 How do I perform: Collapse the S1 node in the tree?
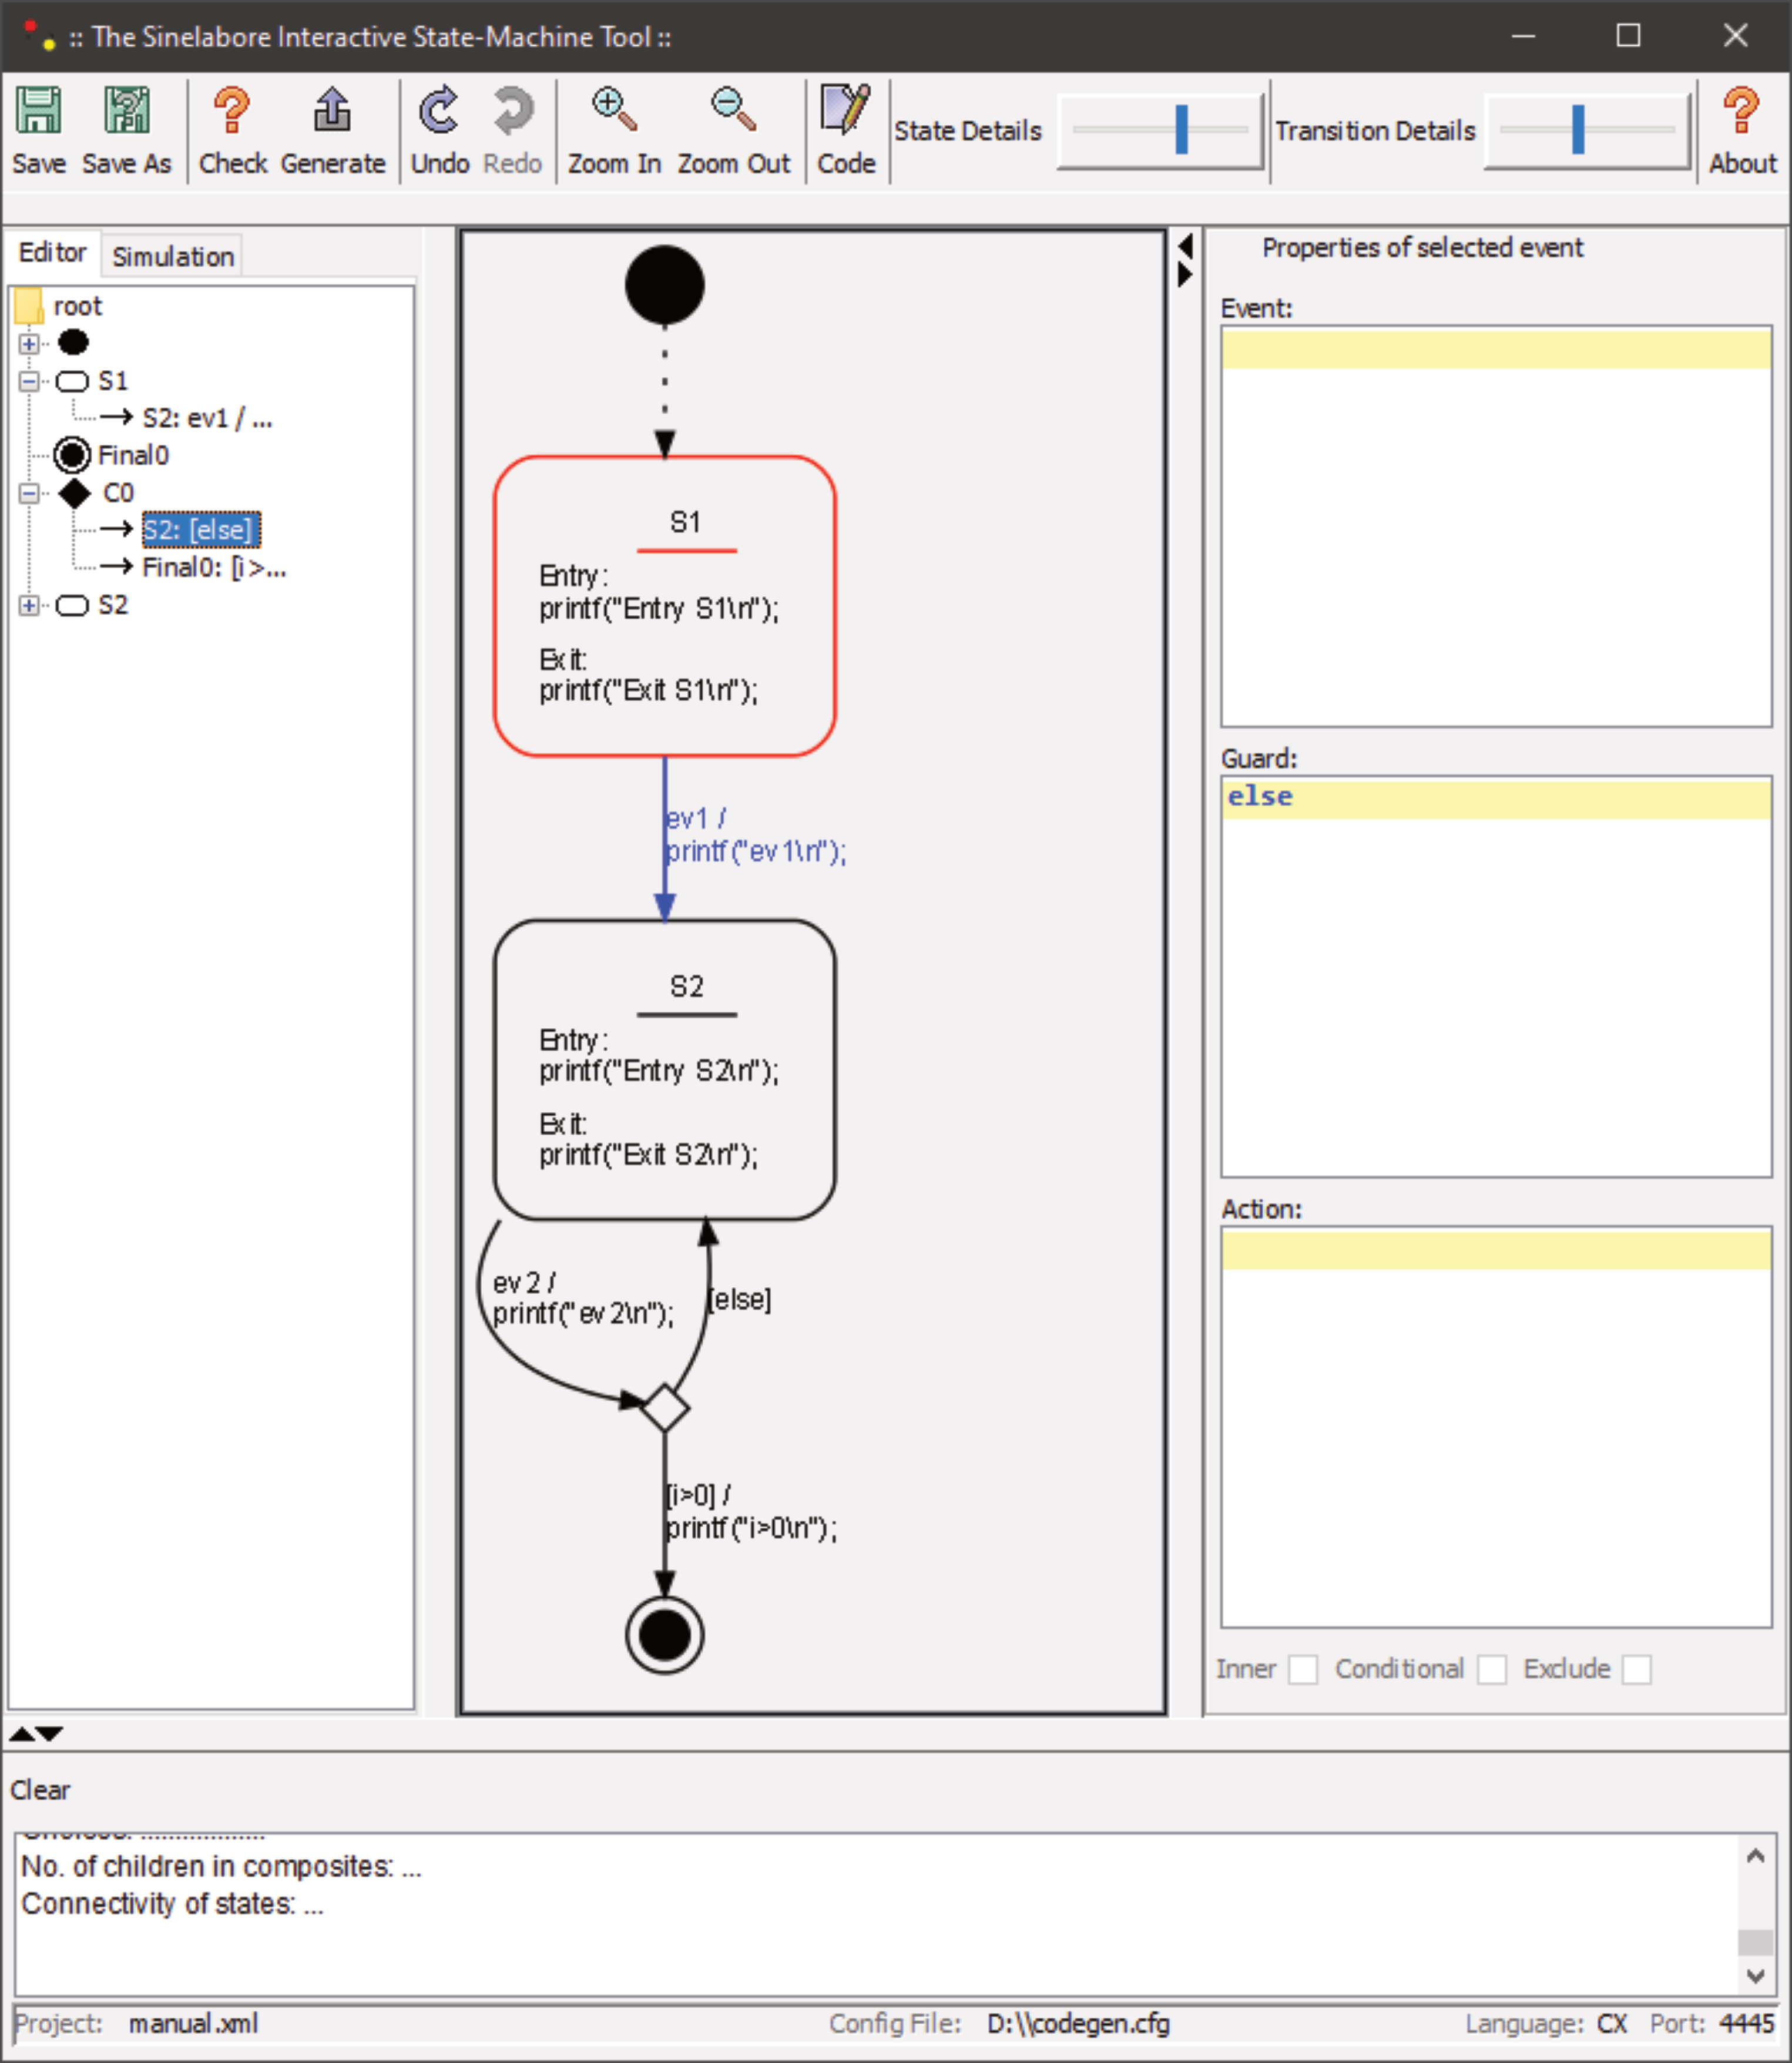[x=30, y=380]
